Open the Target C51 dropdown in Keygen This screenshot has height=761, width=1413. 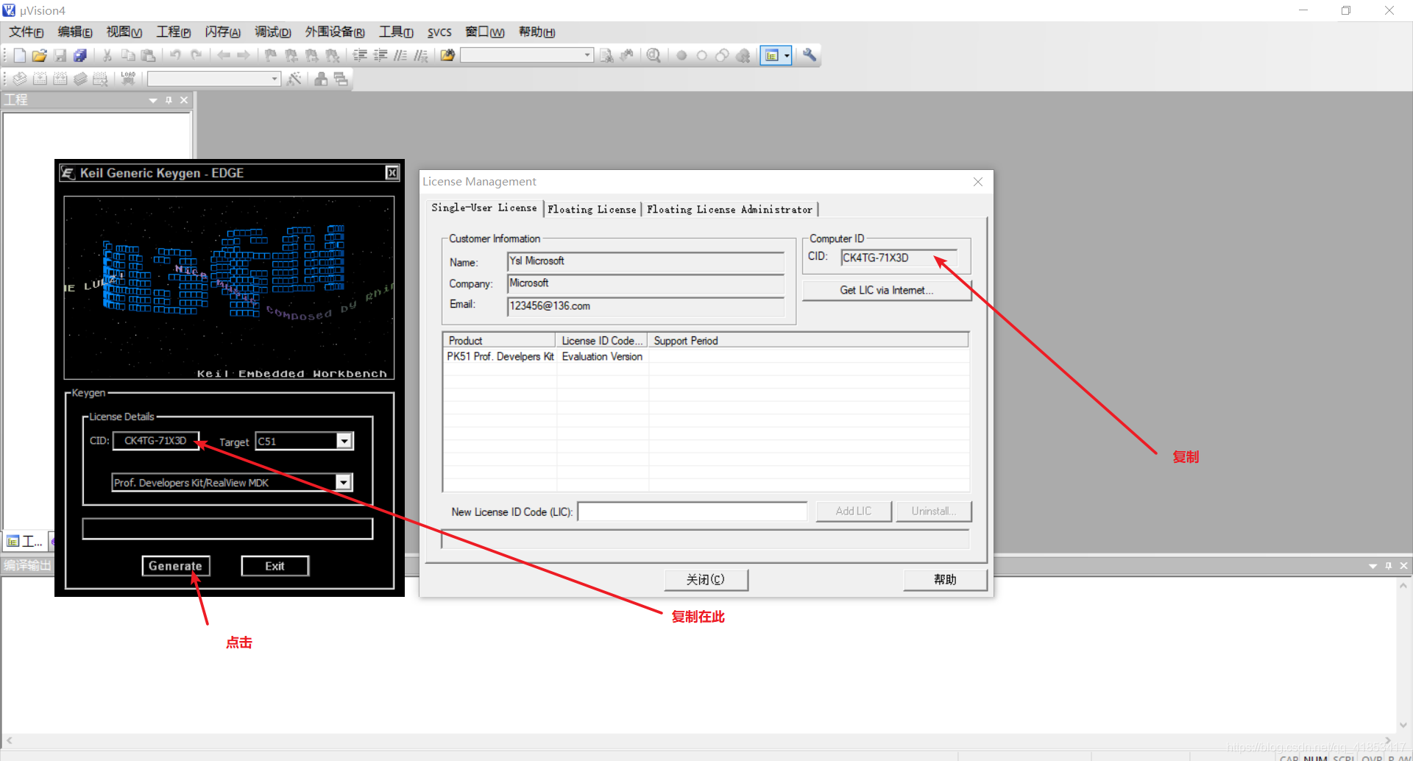(344, 441)
